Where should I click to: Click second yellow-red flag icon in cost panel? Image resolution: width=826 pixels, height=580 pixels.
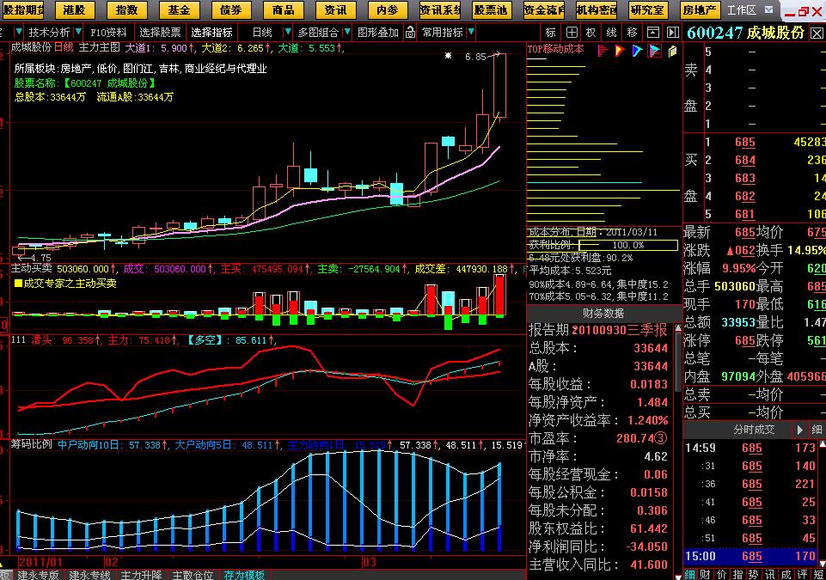point(620,51)
